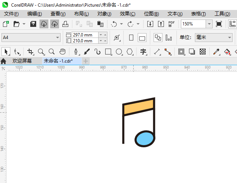The width and height of the screenshot is (237, 183).
Task: Click the Export icon
Action: 161,24
